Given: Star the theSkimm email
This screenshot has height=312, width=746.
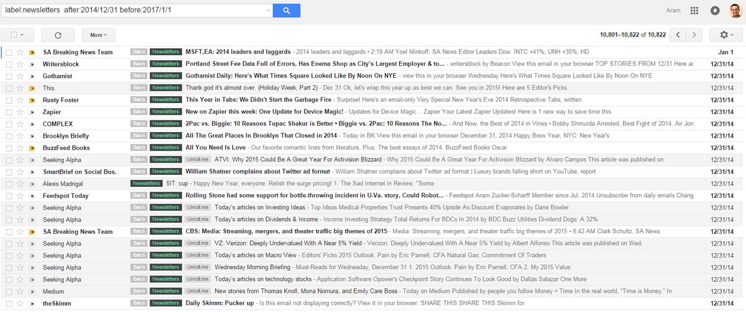Looking at the screenshot, I should [x=20, y=303].
